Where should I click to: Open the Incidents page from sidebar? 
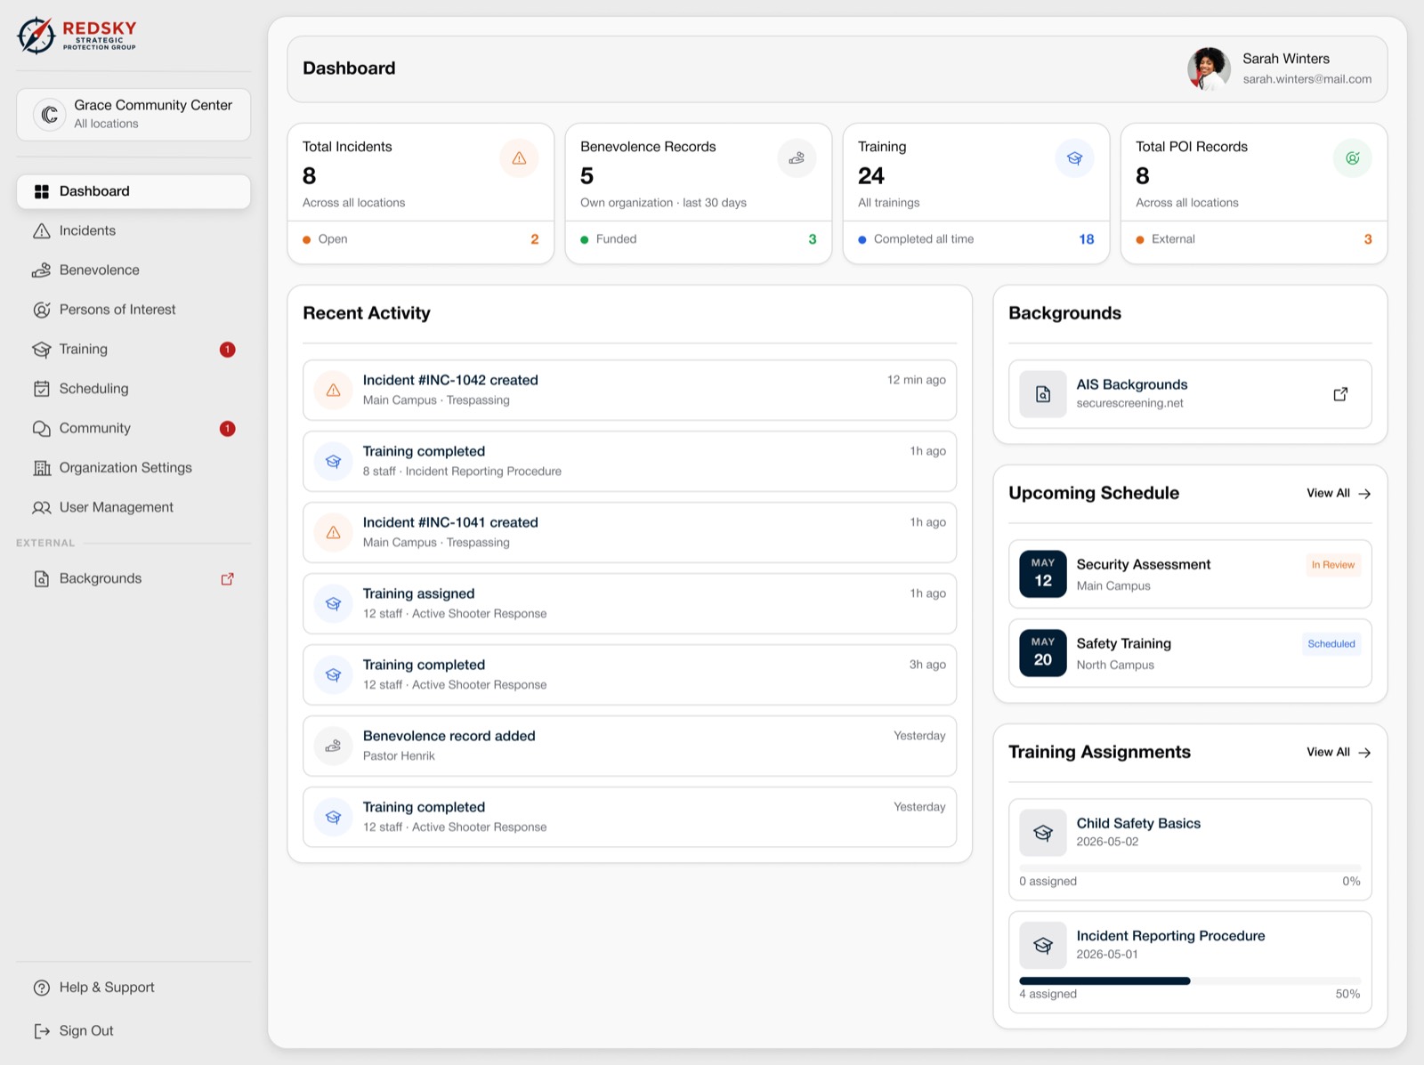(133, 230)
